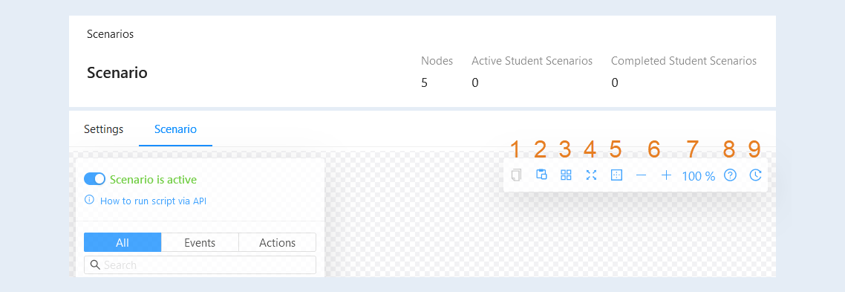The height and width of the screenshot is (292, 845).
Task: Click Active Student Scenarios label
Action: point(532,61)
